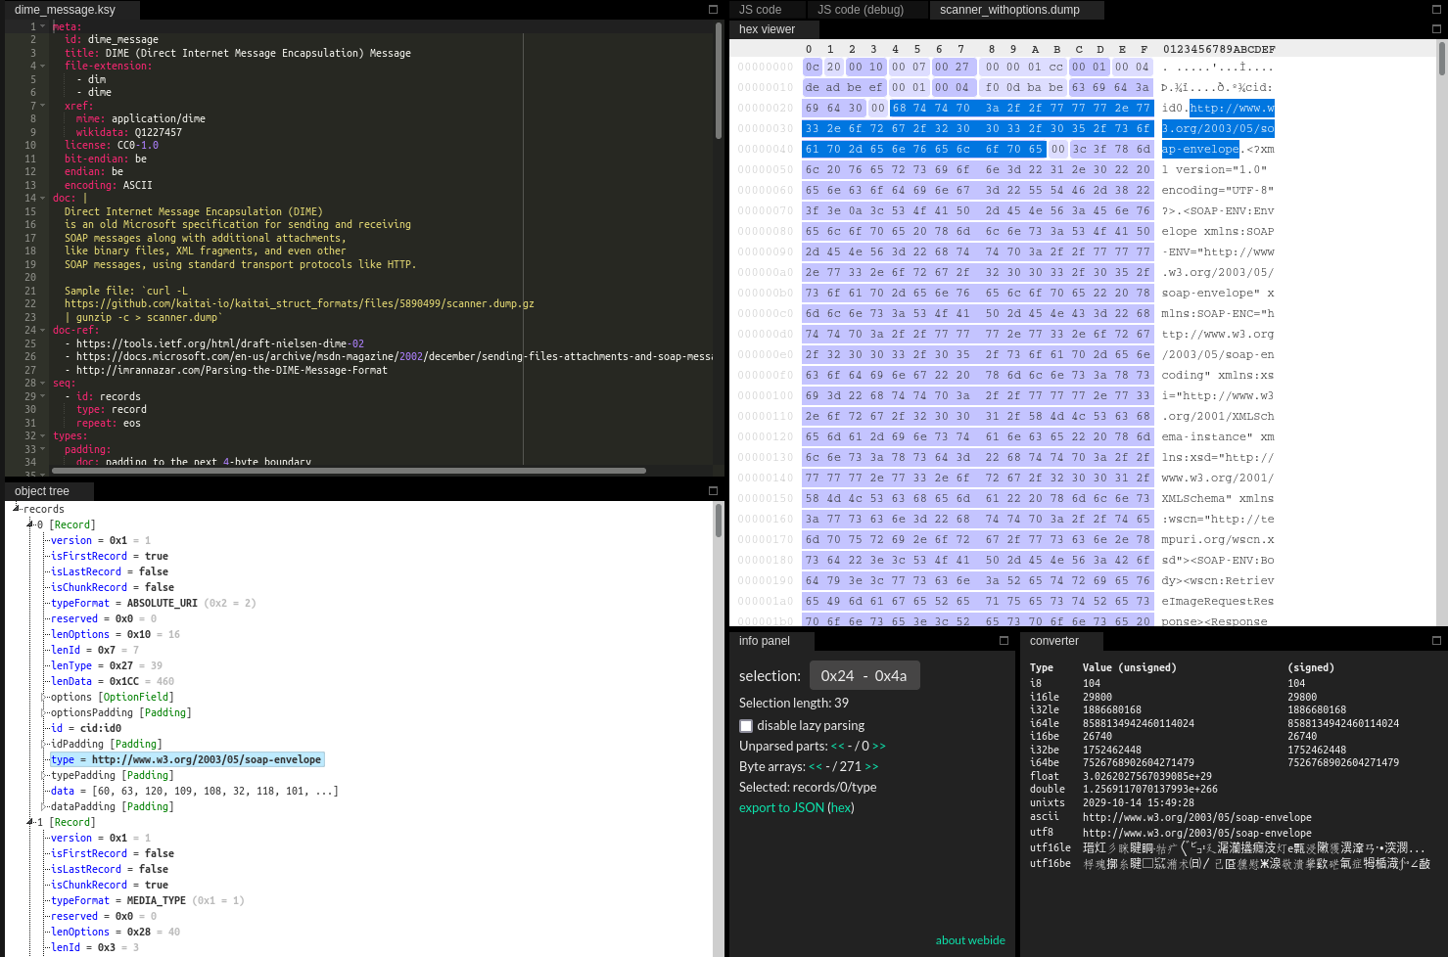Click Selected: records/0/type text
Screen dimensions: 1448x957
[808, 787]
